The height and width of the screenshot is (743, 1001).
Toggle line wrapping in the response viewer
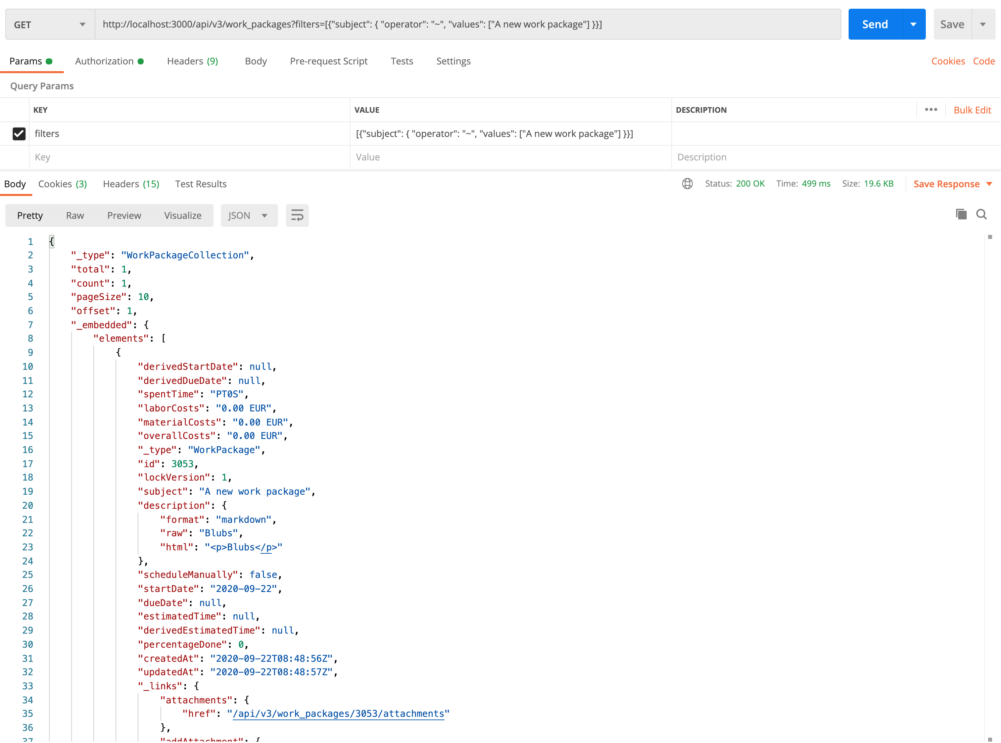click(x=297, y=215)
